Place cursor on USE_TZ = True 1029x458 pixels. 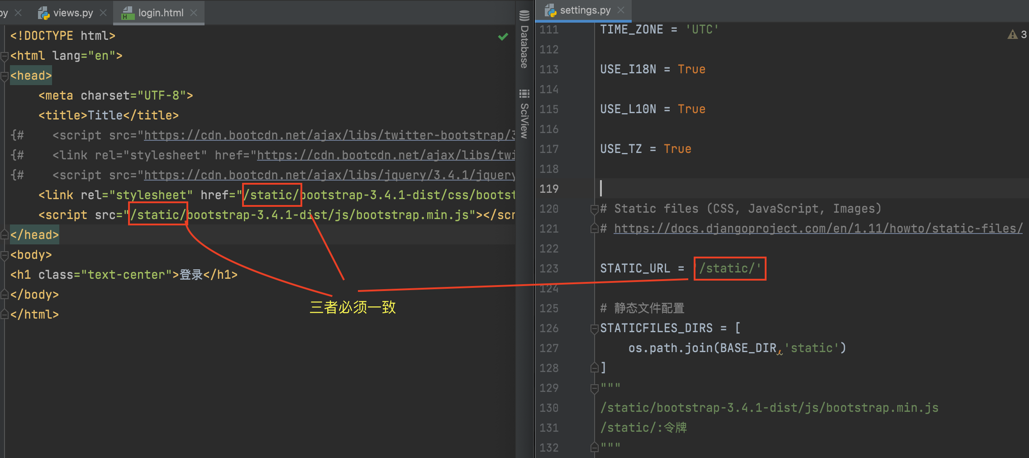pos(646,149)
